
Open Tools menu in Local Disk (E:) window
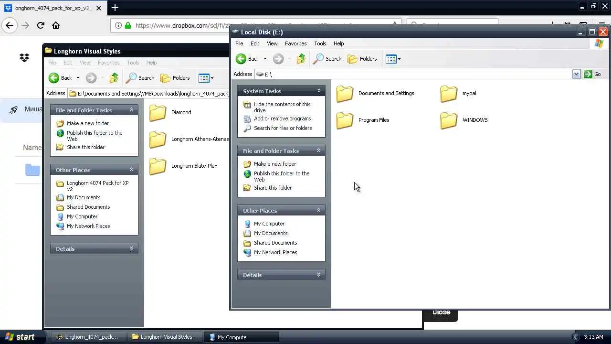(320, 43)
